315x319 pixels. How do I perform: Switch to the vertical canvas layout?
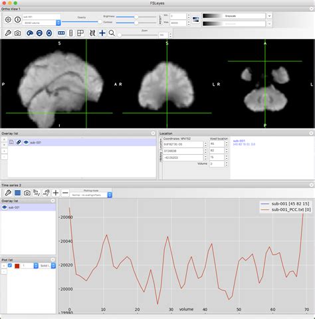pos(71,33)
